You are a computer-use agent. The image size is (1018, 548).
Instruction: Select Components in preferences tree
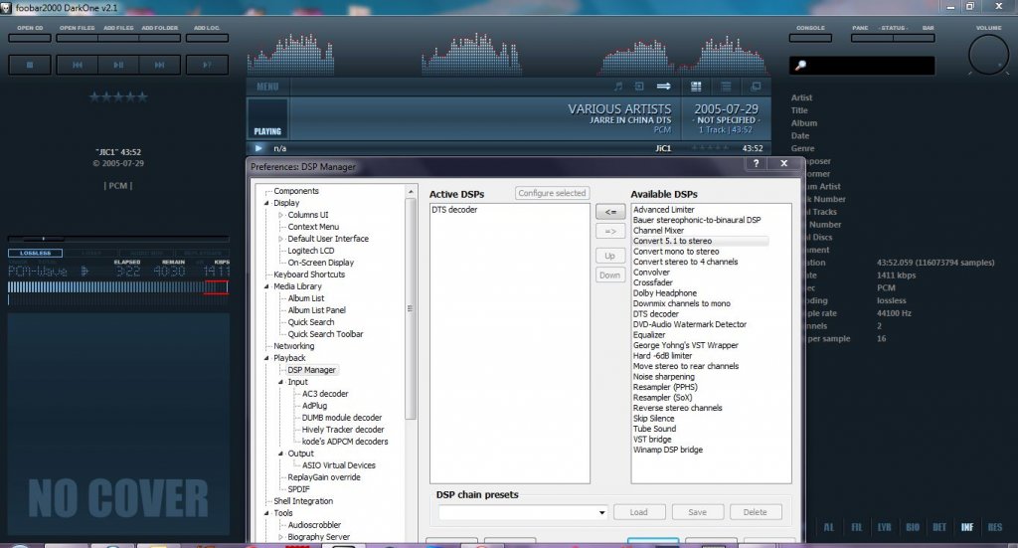pyautogui.click(x=296, y=191)
